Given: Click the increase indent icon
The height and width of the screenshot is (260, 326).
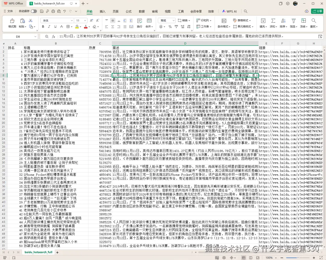Looking at the screenshot, I should pyautogui.click(x=131, y=21).
